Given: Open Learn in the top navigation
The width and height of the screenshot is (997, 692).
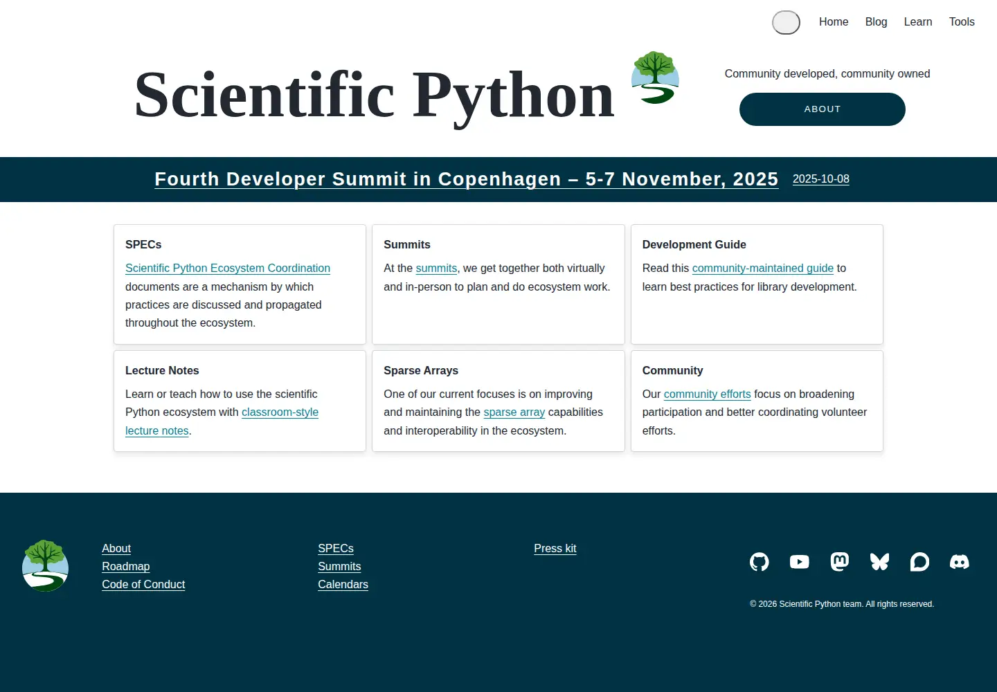Looking at the screenshot, I should tap(918, 22).
